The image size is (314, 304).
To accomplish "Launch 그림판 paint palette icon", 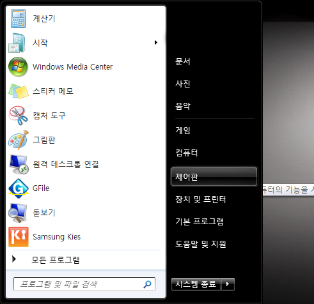I will (x=19, y=140).
